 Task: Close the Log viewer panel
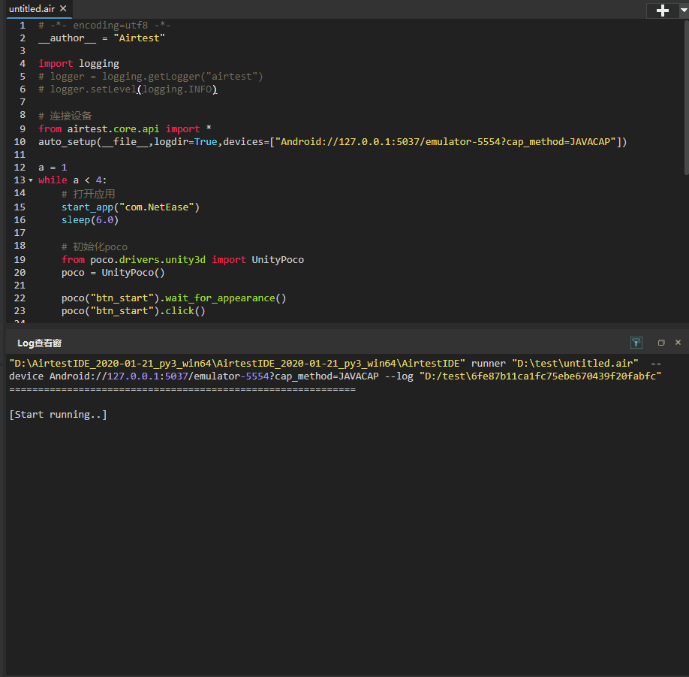click(678, 342)
